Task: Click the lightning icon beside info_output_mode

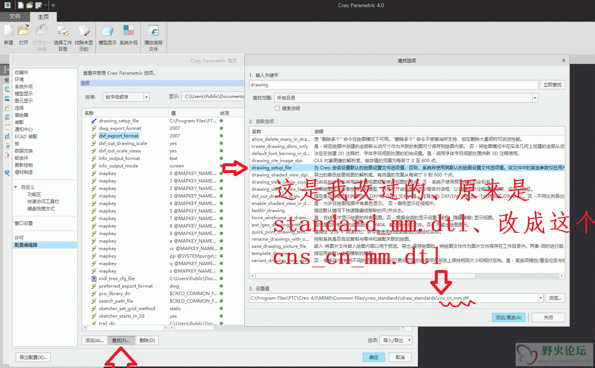Action: [x=94, y=166]
